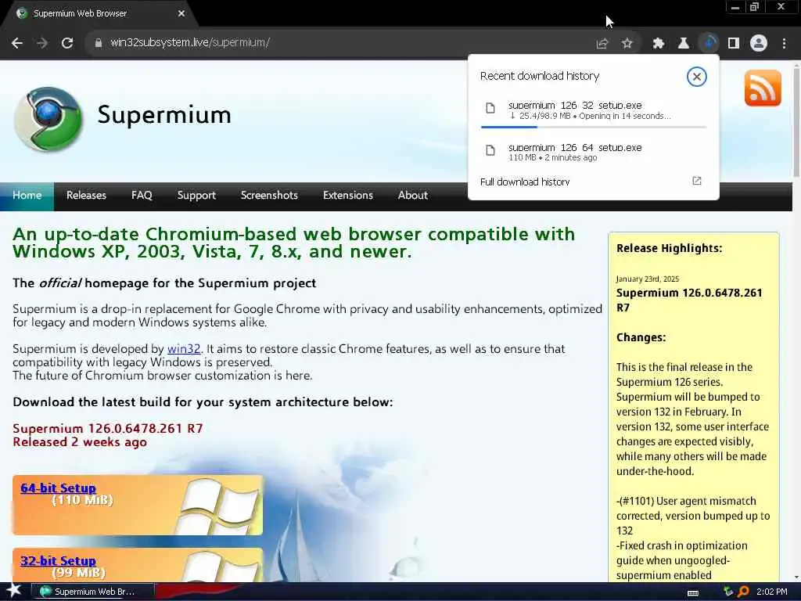Click the scrollbar down arrow
The width and height of the screenshot is (801, 601).
(796, 578)
